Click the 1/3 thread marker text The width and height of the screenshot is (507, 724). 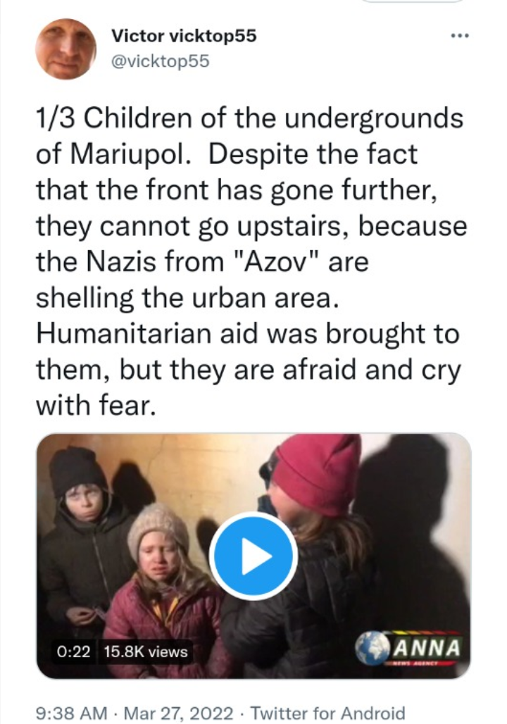tap(55, 118)
